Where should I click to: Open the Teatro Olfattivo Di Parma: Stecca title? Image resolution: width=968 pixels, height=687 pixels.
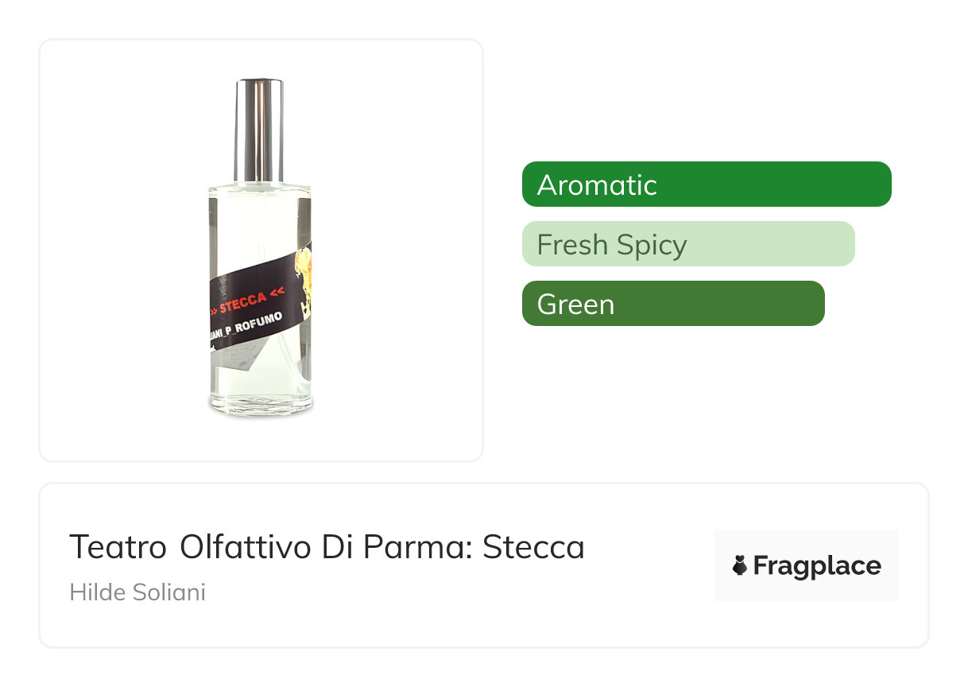(327, 547)
